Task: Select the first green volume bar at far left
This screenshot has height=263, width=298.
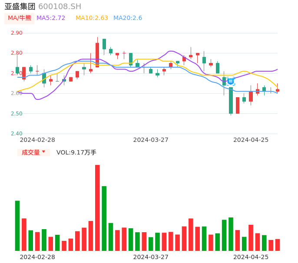Action: point(17,226)
